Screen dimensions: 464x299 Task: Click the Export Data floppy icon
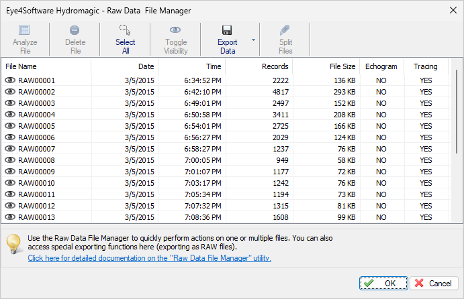(x=227, y=30)
